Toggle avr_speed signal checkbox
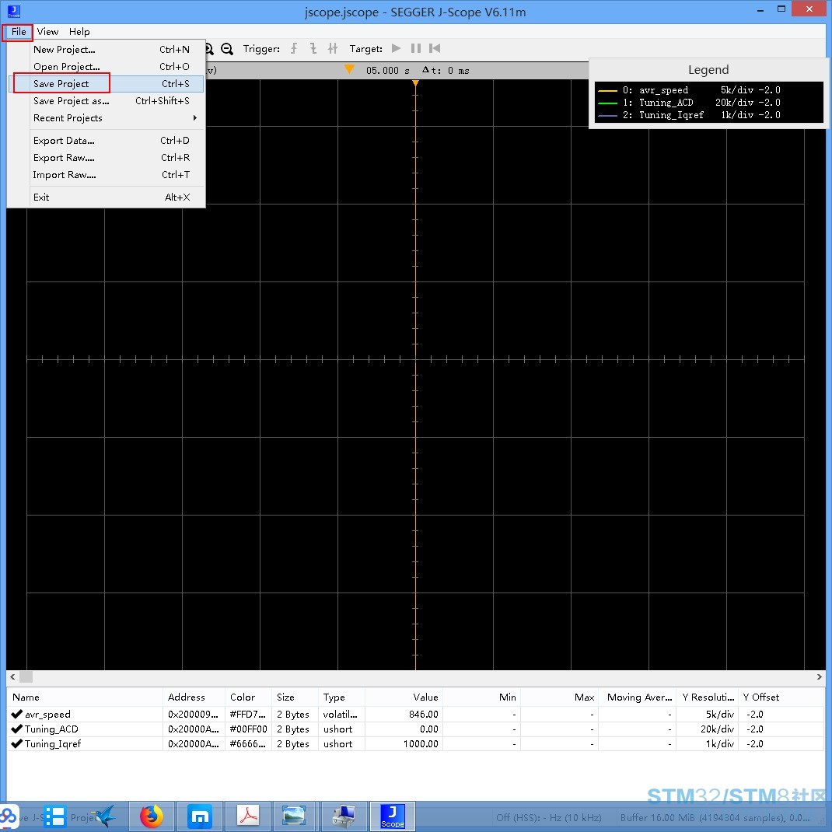The width and height of the screenshot is (832, 832). pos(16,715)
